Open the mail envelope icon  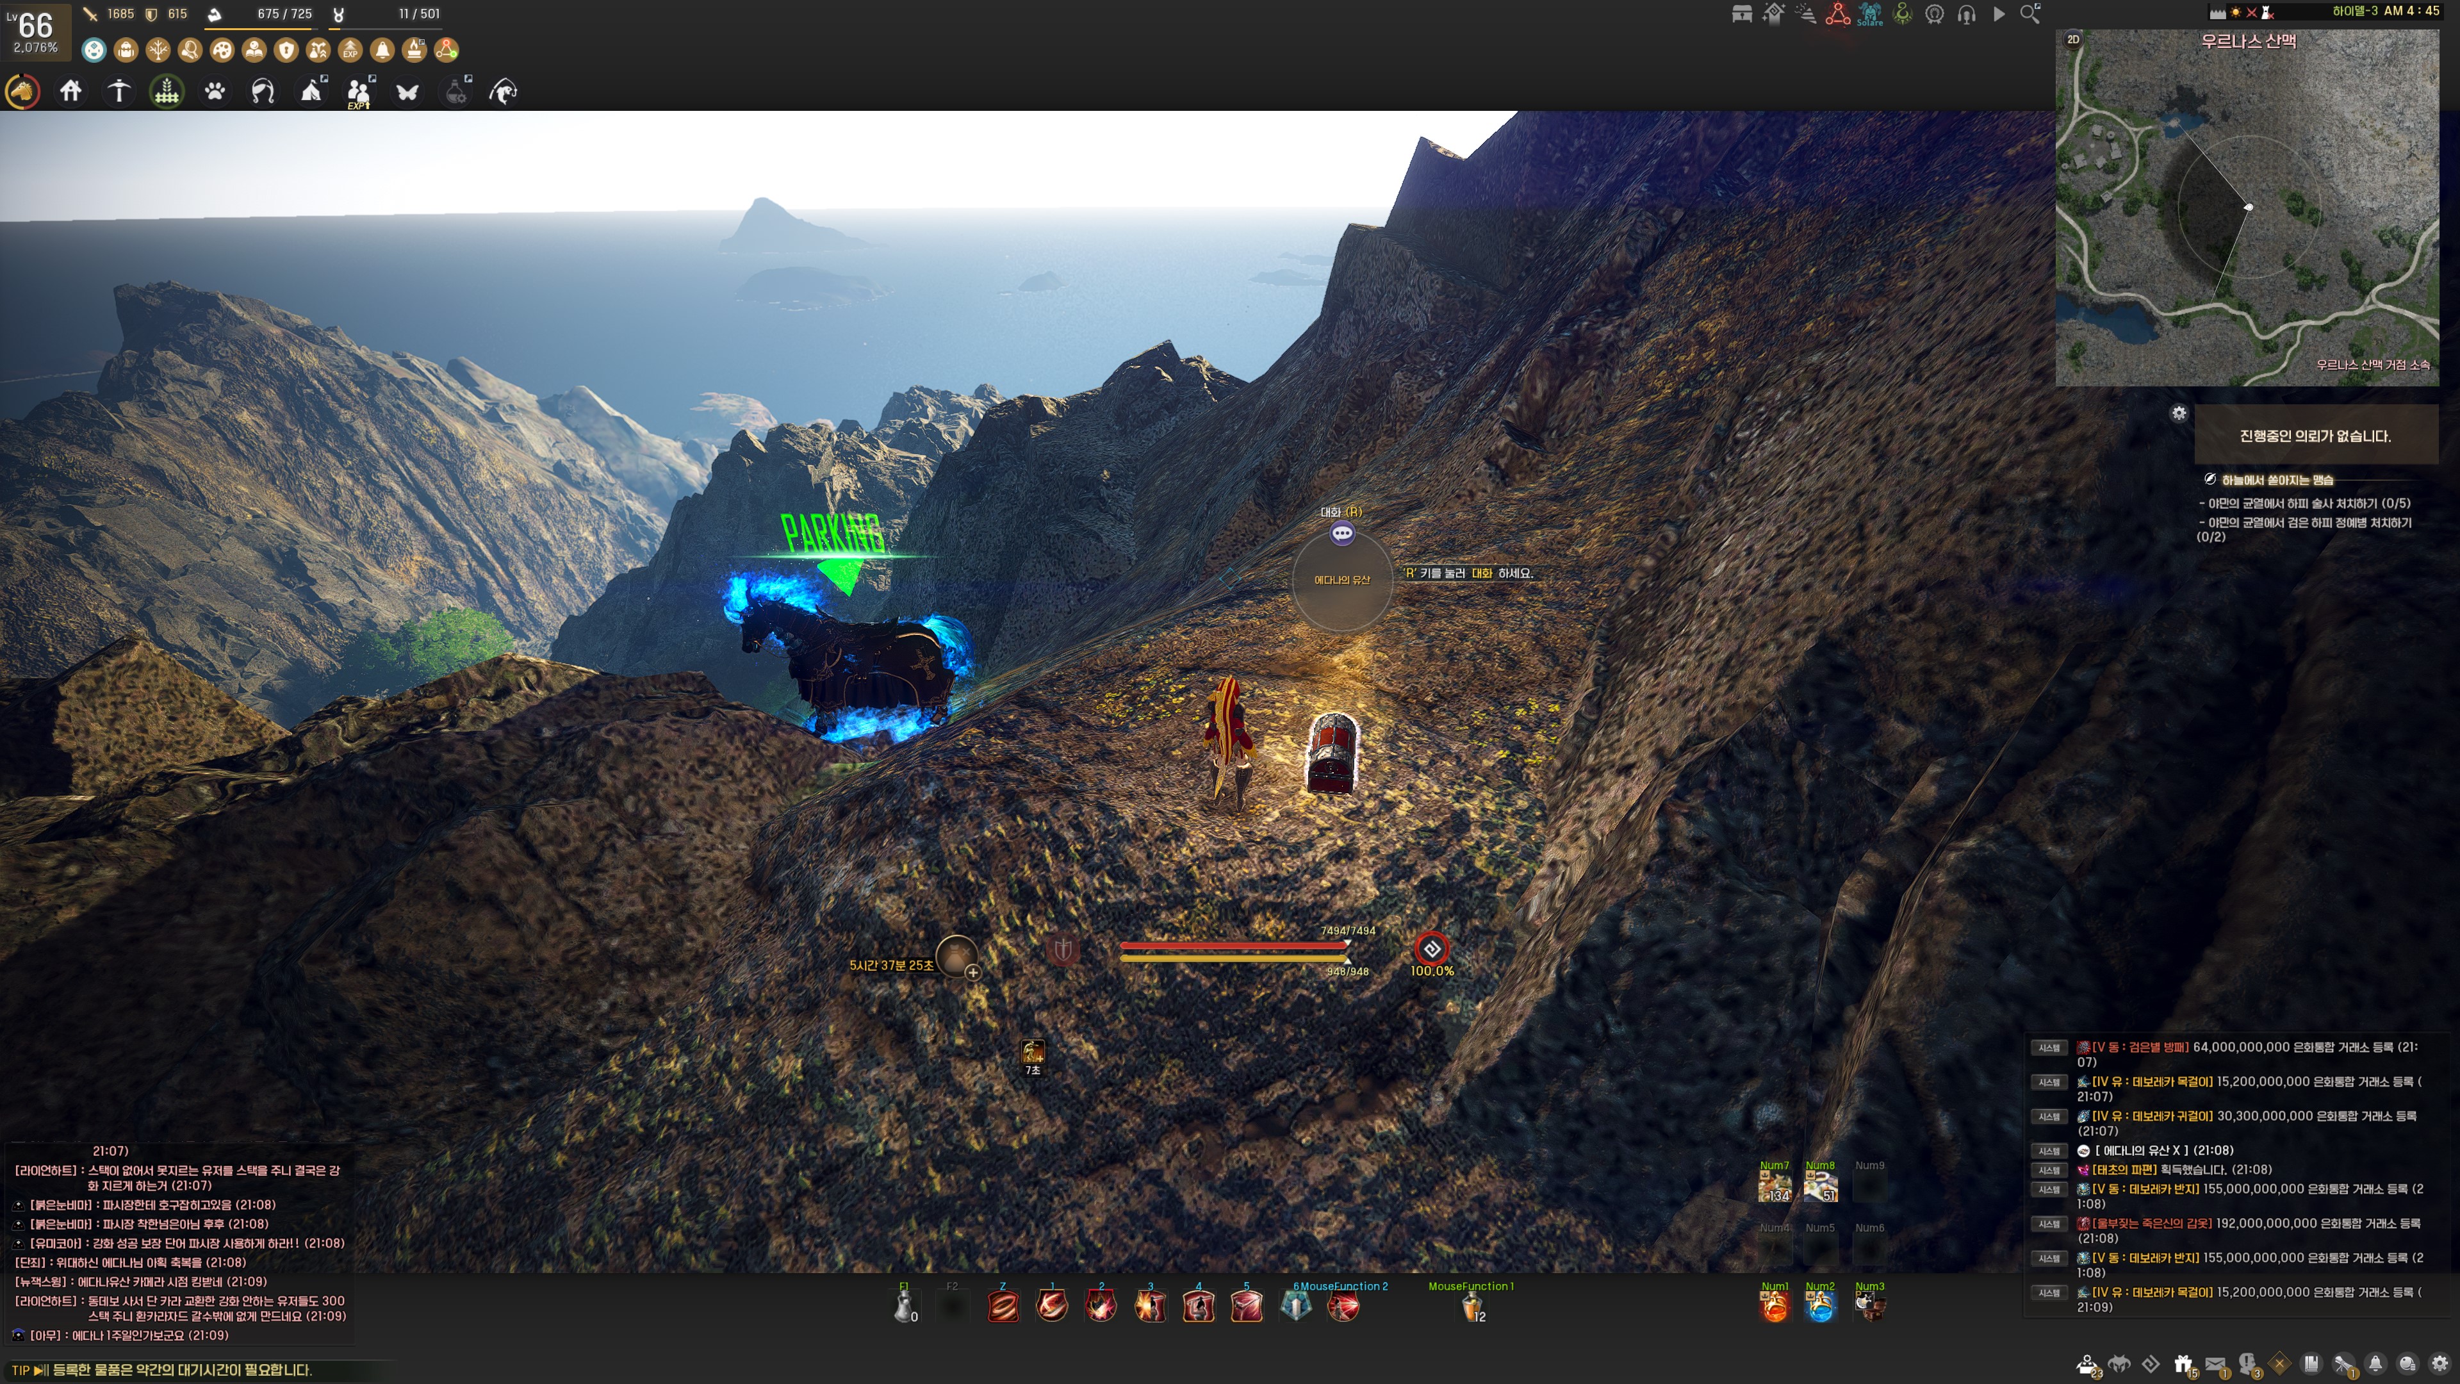tap(2215, 1365)
